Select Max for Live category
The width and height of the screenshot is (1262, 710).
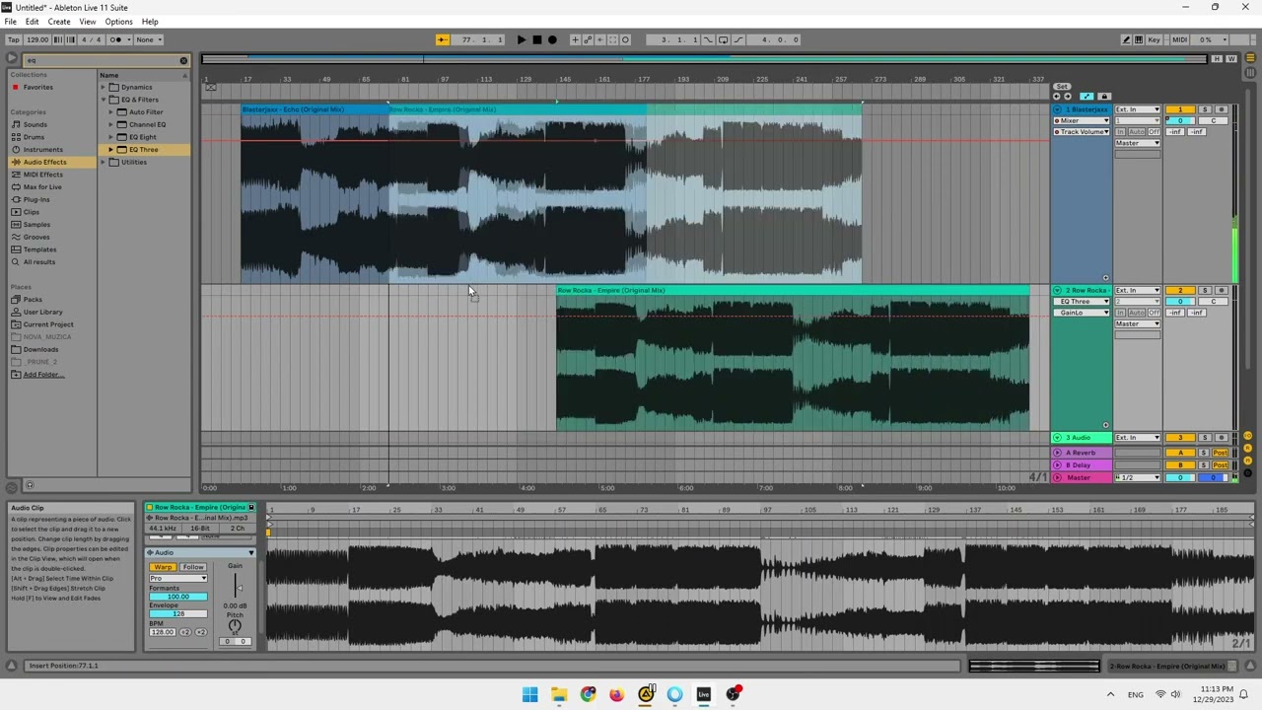[x=41, y=187]
